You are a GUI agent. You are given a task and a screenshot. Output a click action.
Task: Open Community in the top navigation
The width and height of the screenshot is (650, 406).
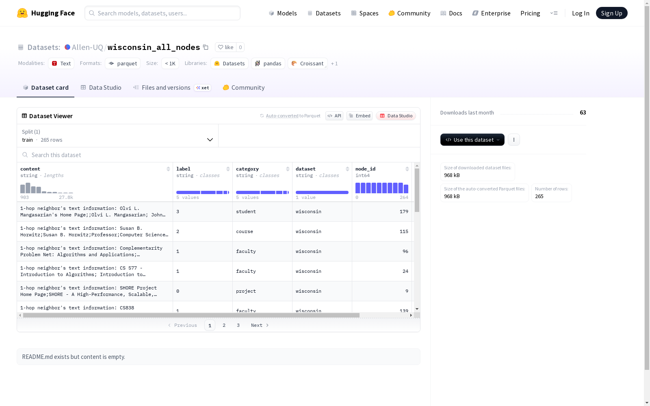click(409, 13)
